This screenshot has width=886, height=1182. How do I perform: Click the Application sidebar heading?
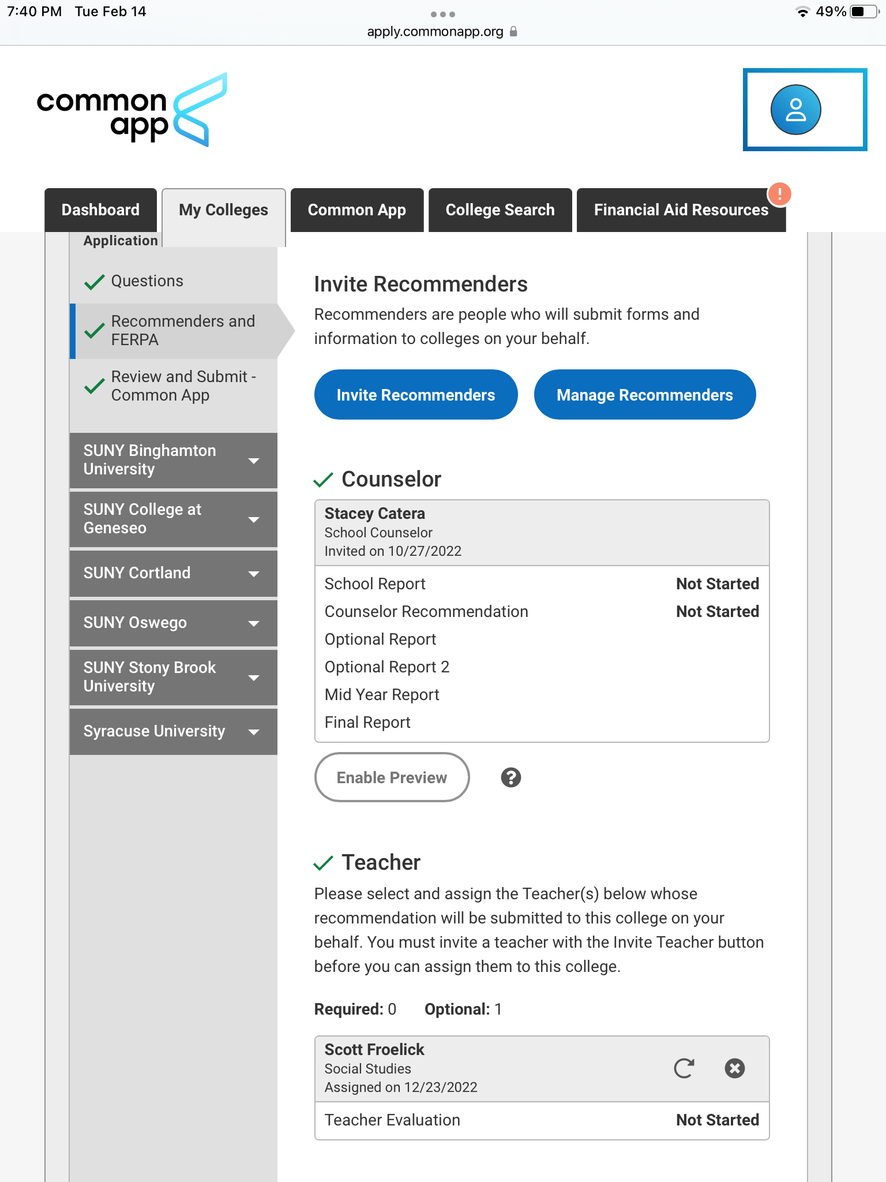(121, 241)
